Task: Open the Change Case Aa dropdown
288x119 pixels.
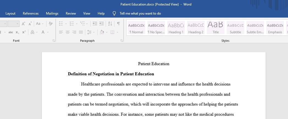Action: [40, 24]
